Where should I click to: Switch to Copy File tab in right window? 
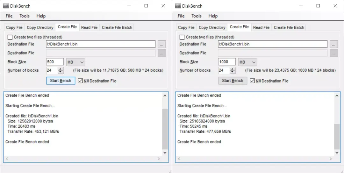(186, 28)
